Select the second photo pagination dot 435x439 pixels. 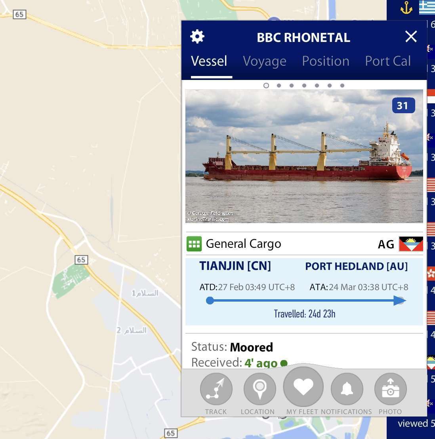coord(279,86)
